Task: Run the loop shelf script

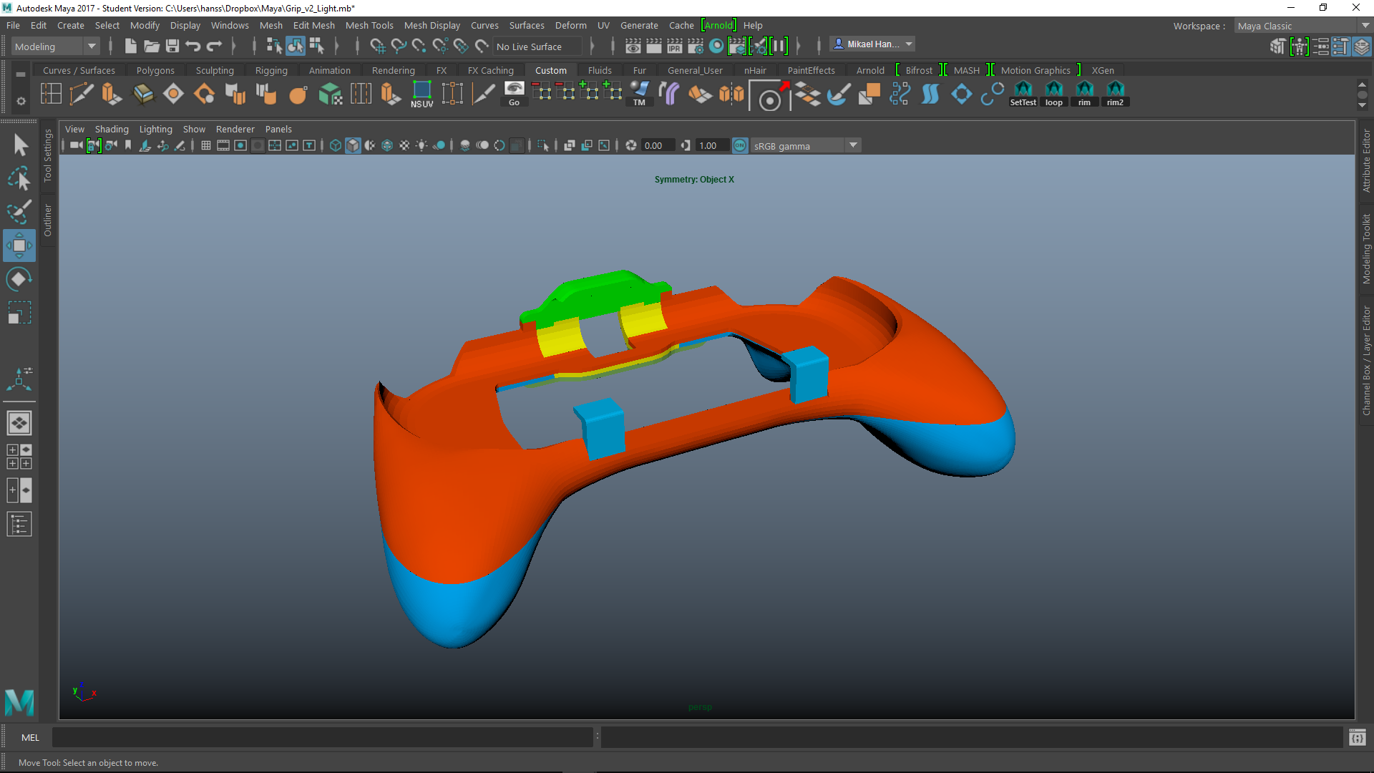Action: [x=1053, y=94]
